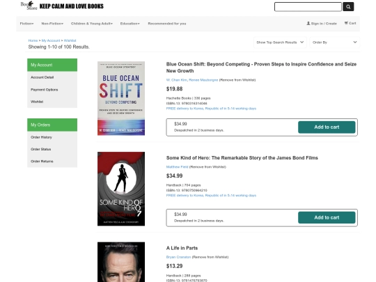Open author link Matthew Field
Viewport: 376px width, 282px height.
pyautogui.click(x=177, y=167)
